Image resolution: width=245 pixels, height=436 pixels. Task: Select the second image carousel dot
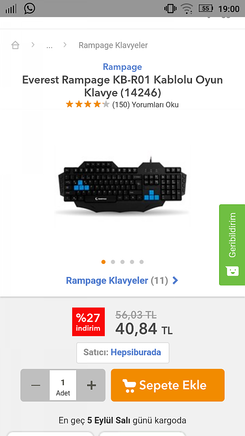click(x=113, y=262)
